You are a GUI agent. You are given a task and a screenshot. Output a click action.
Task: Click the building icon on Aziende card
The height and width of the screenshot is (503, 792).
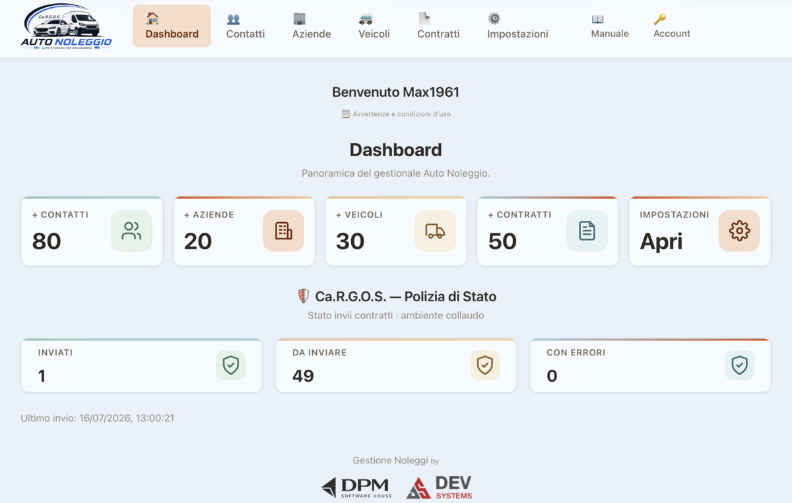283,231
